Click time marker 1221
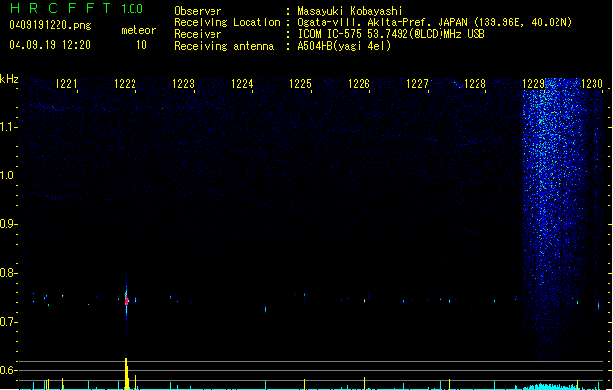 pos(66,84)
